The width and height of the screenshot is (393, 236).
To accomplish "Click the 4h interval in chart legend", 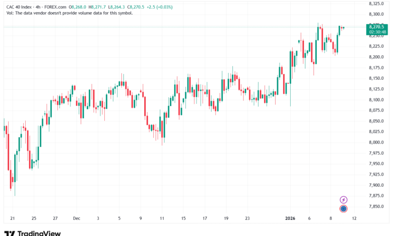I will click(40, 7).
